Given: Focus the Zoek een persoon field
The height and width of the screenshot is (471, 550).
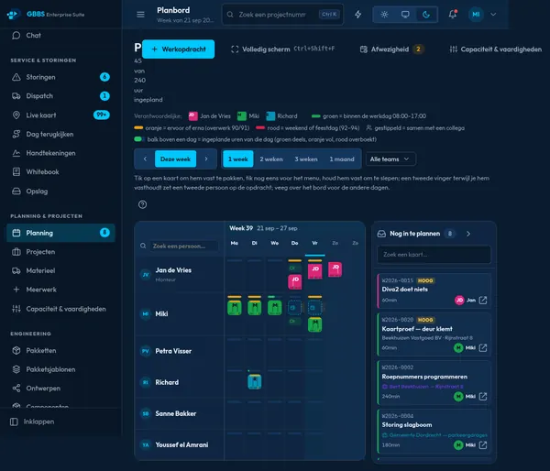Looking at the screenshot, I should [184, 246].
